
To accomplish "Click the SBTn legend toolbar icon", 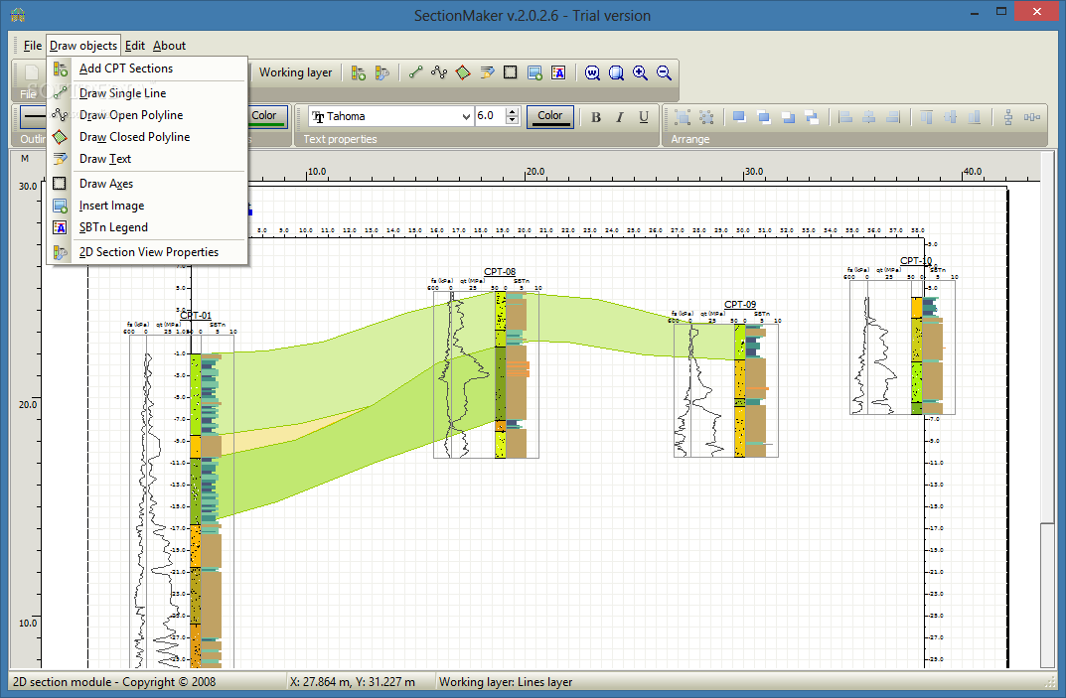I will (558, 72).
